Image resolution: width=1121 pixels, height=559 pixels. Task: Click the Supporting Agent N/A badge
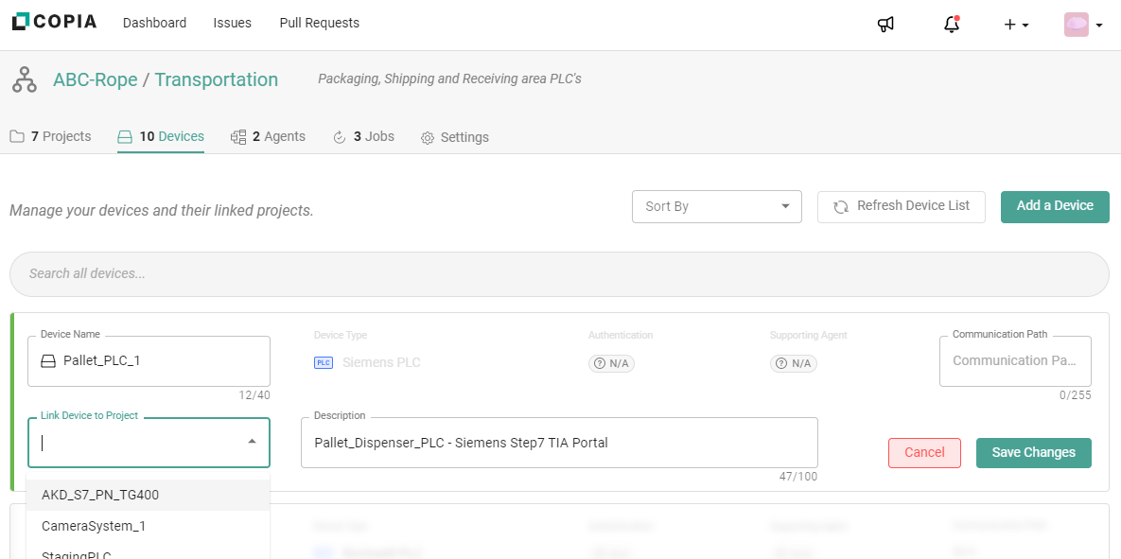click(793, 363)
